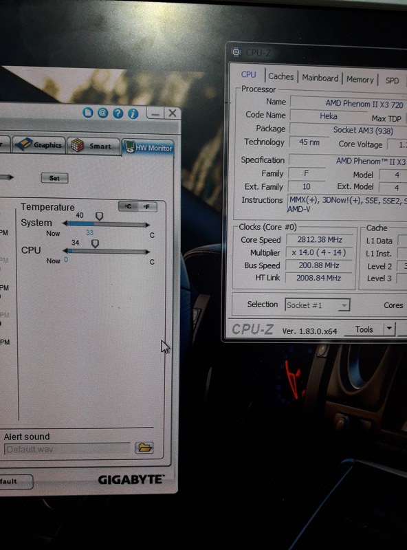Click the Ext. Family value '10'
Viewport: 407px width, 550px height.
point(307,186)
